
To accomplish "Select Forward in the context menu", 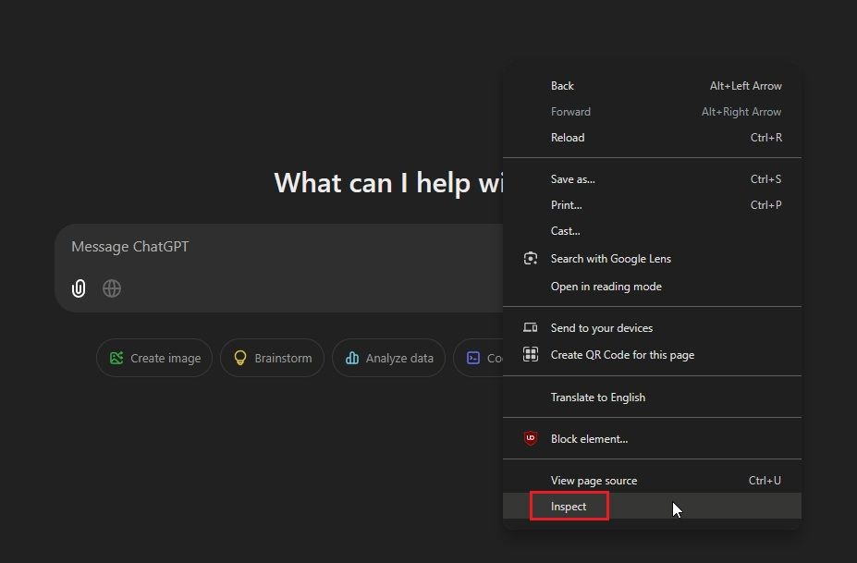I will 652,112.
